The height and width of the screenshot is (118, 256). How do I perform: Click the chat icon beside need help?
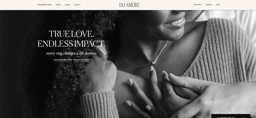[215, 117]
